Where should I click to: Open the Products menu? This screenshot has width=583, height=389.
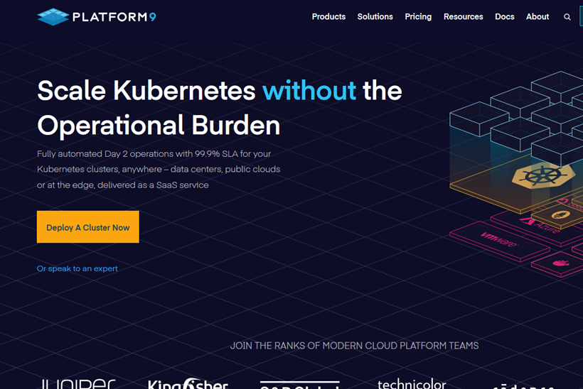pos(328,17)
